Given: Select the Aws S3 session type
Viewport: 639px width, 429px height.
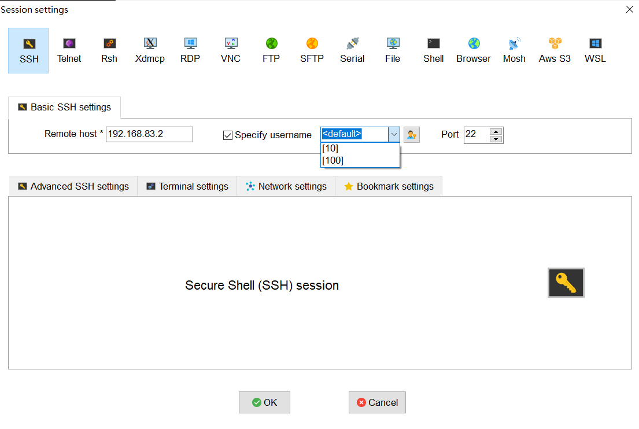Looking at the screenshot, I should coord(555,50).
